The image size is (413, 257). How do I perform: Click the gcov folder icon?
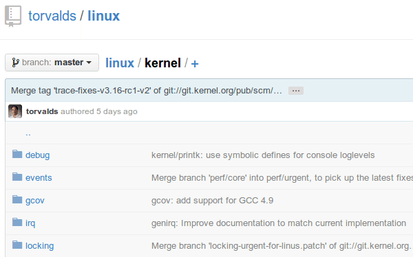(x=17, y=199)
